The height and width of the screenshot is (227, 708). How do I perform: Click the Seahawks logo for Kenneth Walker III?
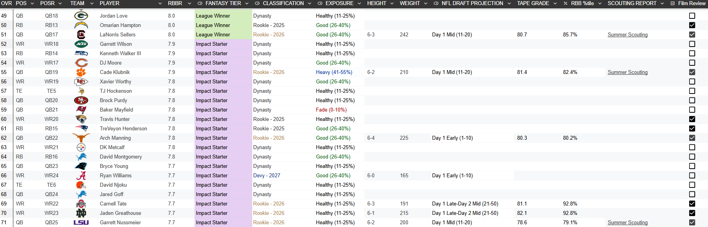tap(81, 53)
